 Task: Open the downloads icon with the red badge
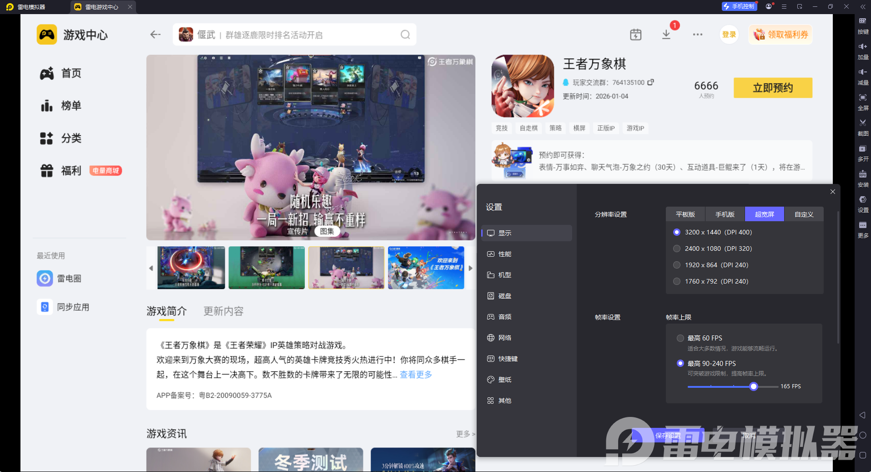coord(666,35)
